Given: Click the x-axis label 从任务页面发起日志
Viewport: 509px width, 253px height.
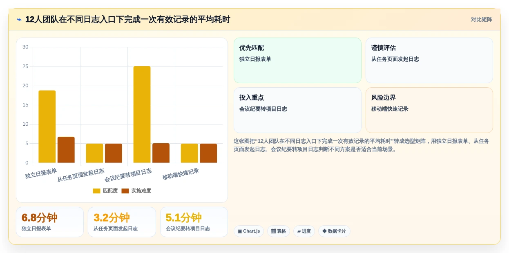Looking at the screenshot, I should click(x=80, y=175).
